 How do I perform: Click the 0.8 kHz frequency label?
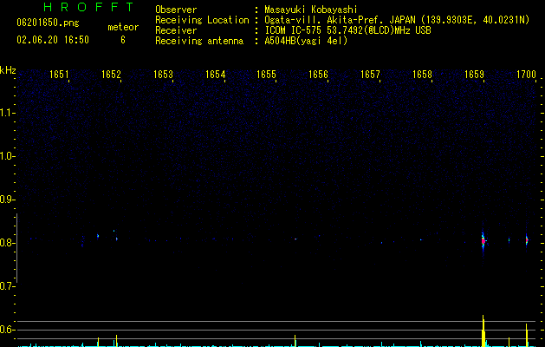[7, 243]
